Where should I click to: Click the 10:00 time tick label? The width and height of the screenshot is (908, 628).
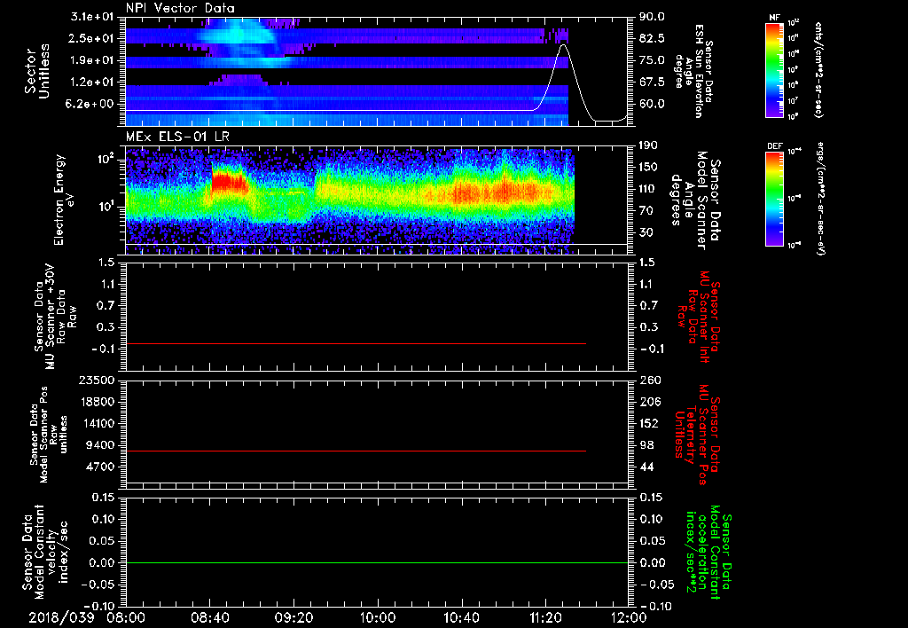point(377,617)
